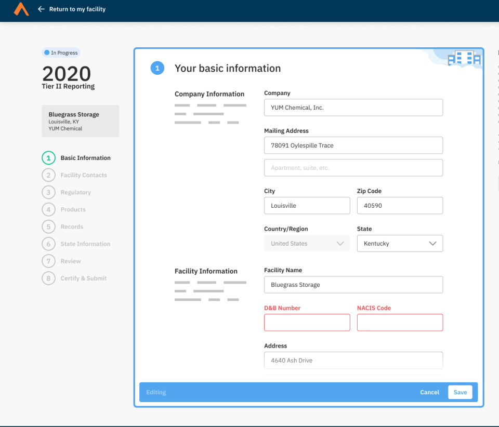Viewport: 499px width, 427px height.
Task: Click the orange triangle logo in the top bar
Action: point(20,9)
